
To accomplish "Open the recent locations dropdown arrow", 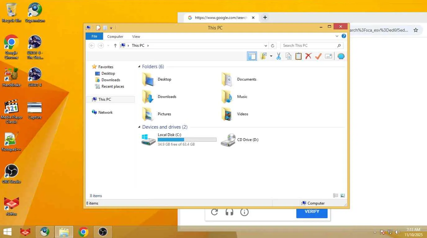I will point(108,46).
